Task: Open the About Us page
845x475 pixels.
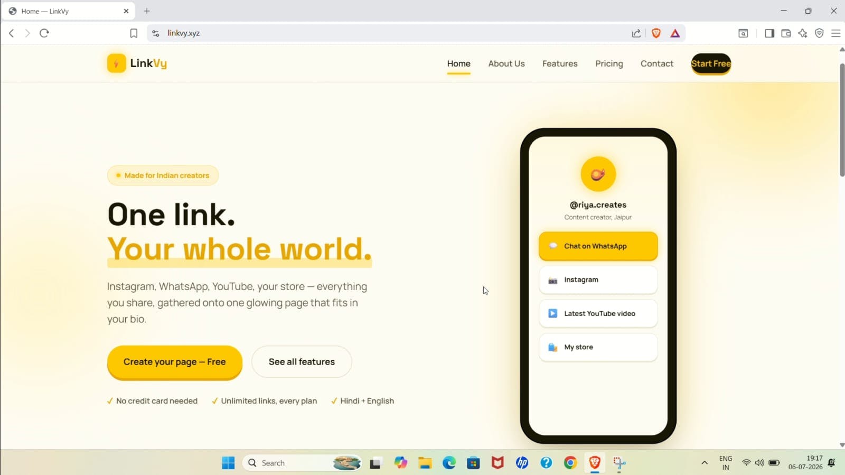Action: (506, 63)
